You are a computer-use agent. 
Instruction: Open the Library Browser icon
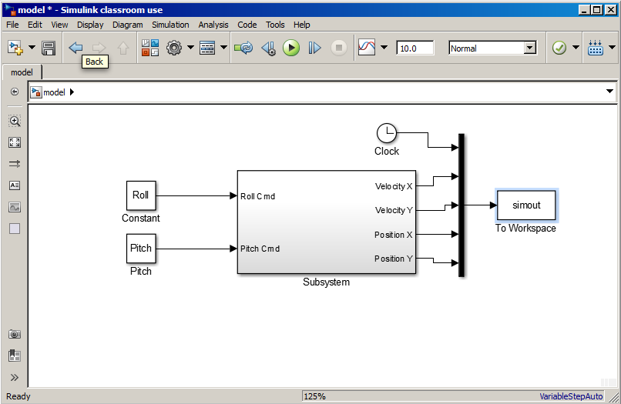tap(150, 48)
